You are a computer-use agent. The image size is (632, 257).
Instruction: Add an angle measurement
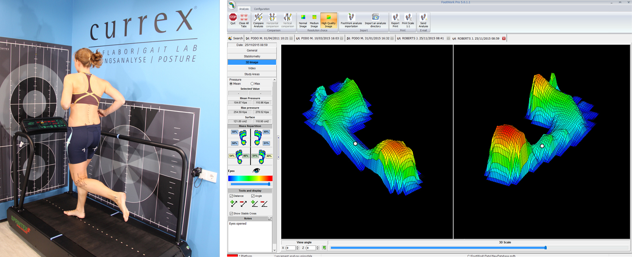pyautogui.click(x=255, y=204)
